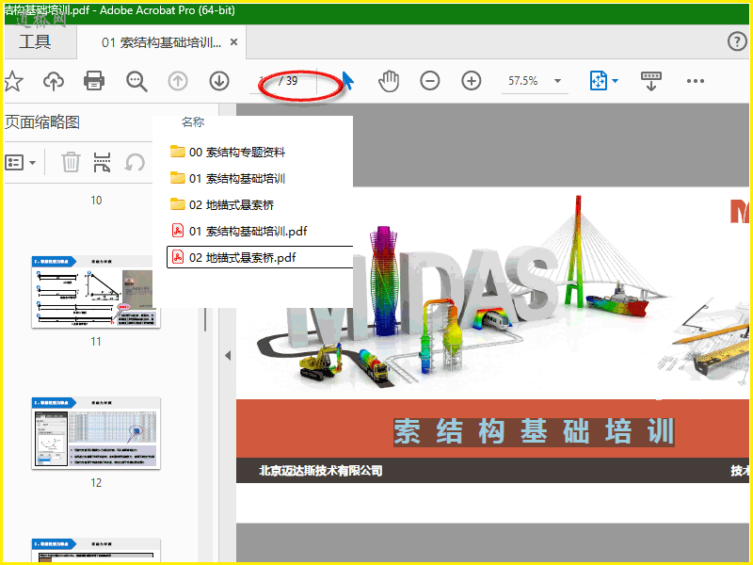
Task: Click the 索结构基础培训 title text on page
Action: pyautogui.click(x=534, y=431)
